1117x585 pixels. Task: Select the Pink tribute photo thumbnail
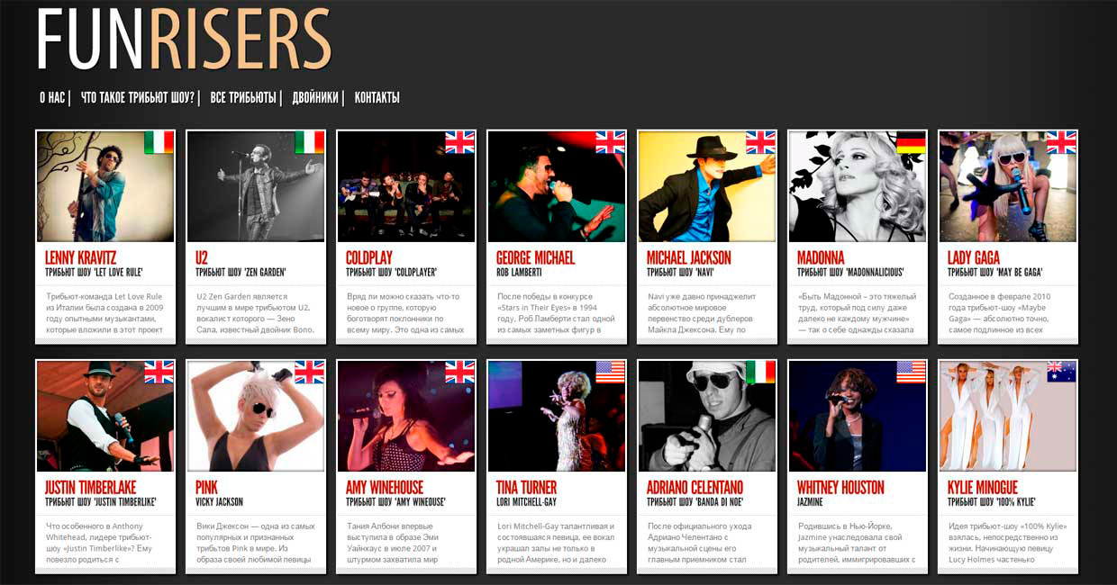click(256, 417)
